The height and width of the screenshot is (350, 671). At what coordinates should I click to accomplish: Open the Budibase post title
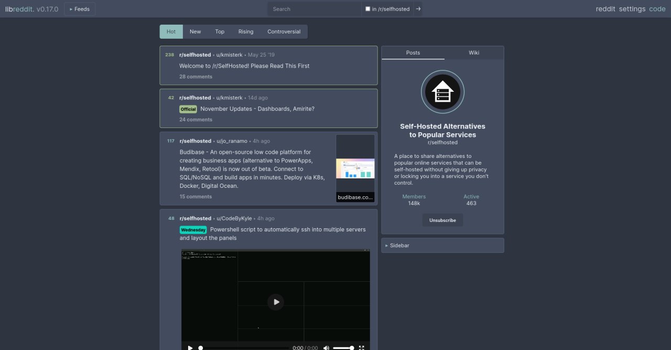tap(252, 169)
